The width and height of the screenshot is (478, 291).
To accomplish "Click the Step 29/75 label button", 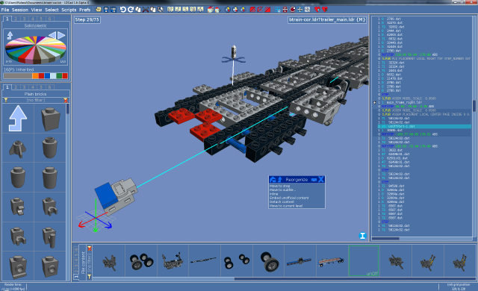I will (87, 20).
